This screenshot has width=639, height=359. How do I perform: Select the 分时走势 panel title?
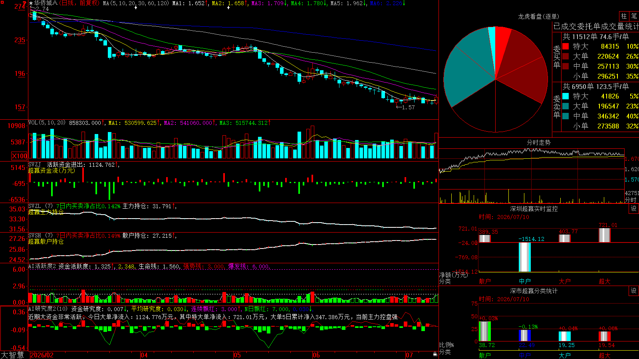(538, 142)
